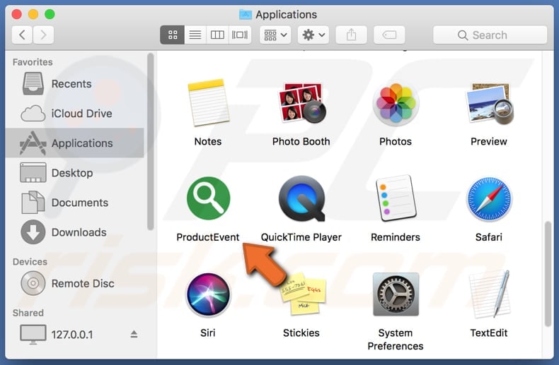Select the ProductEvent magnifier icon
Image resolution: width=559 pixels, height=365 pixels.
[208, 198]
